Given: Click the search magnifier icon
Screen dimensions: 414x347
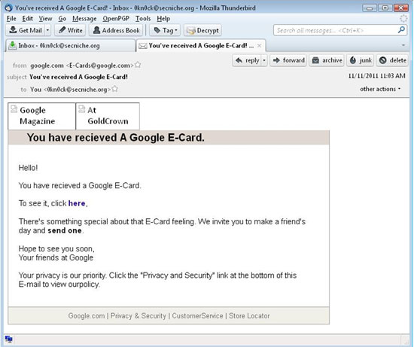Looking at the screenshot, I should tap(401, 30).
